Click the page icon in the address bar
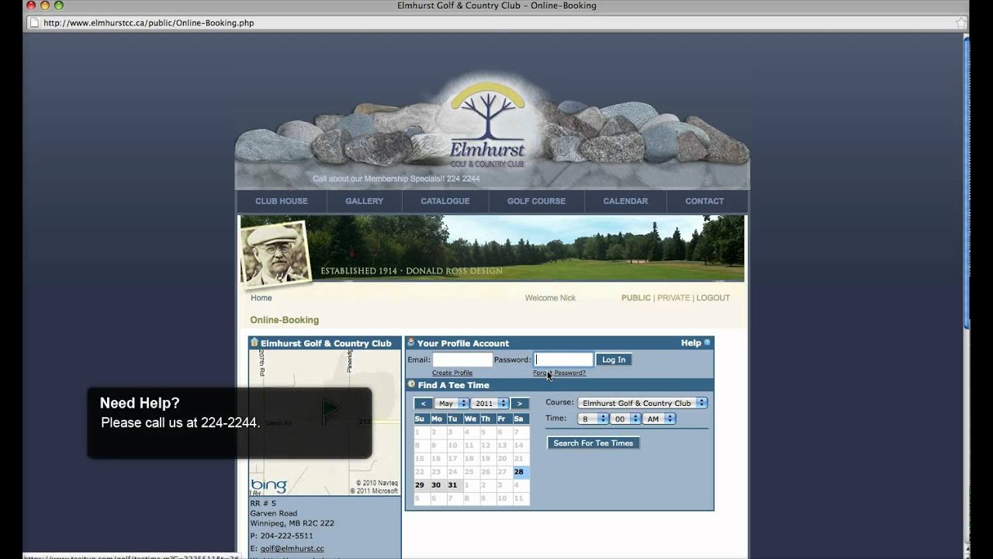The height and width of the screenshot is (559, 993). [33, 23]
